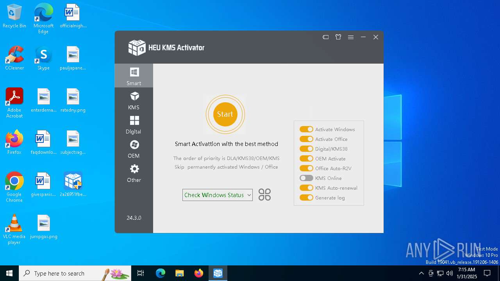Select enterdema... image file icon

(43, 101)
